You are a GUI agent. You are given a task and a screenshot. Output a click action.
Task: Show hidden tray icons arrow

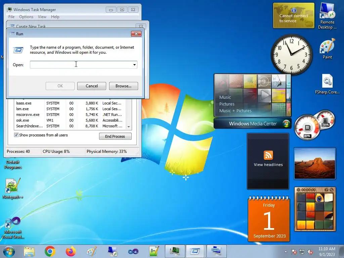[286, 252]
